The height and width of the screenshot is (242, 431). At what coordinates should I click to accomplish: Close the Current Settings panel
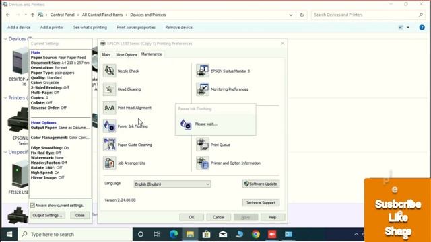click(80, 215)
